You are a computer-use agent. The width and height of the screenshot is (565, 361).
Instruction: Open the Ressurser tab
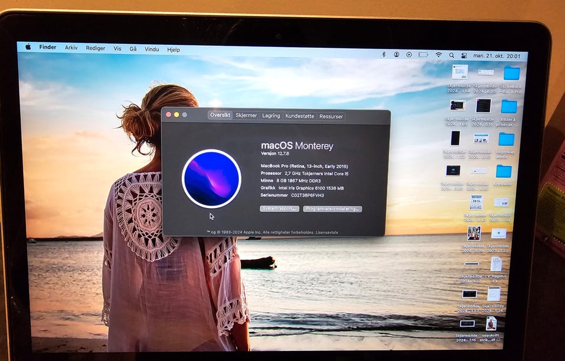pos(331,117)
